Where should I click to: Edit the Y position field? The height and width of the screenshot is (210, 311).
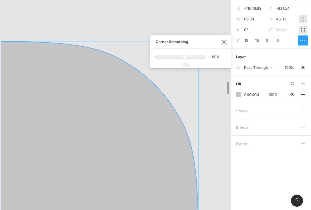coord(283,8)
